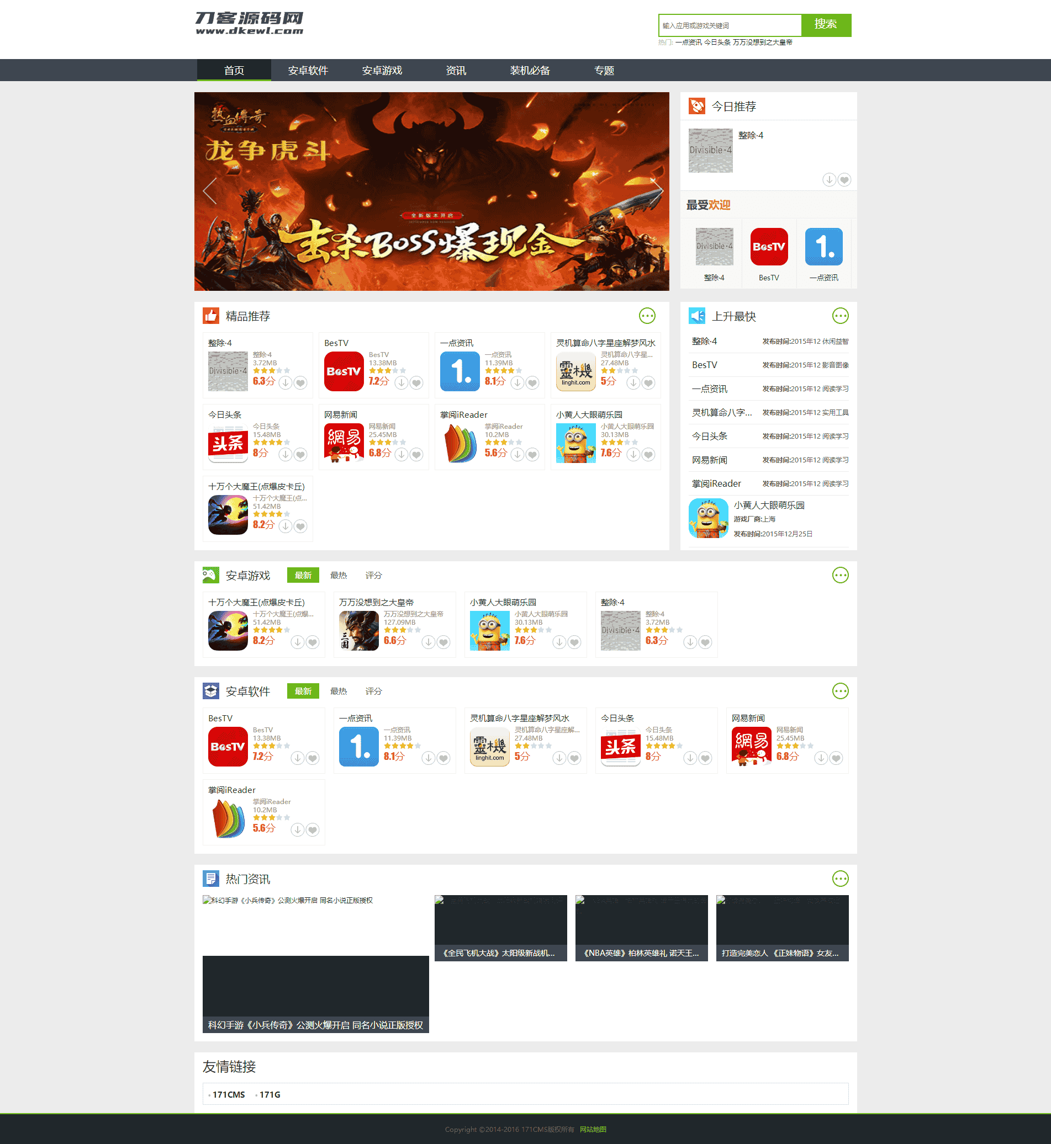Favorite 一点资讯 on its 精品推荐 card

click(533, 383)
